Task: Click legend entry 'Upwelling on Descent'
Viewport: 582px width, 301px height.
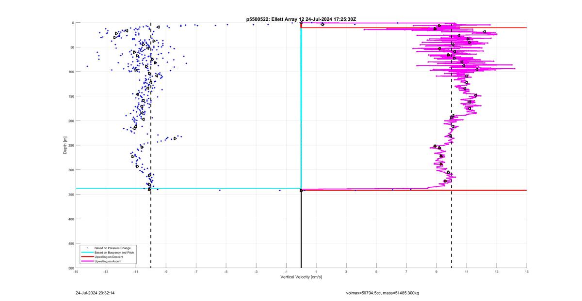Action: [109, 256]
